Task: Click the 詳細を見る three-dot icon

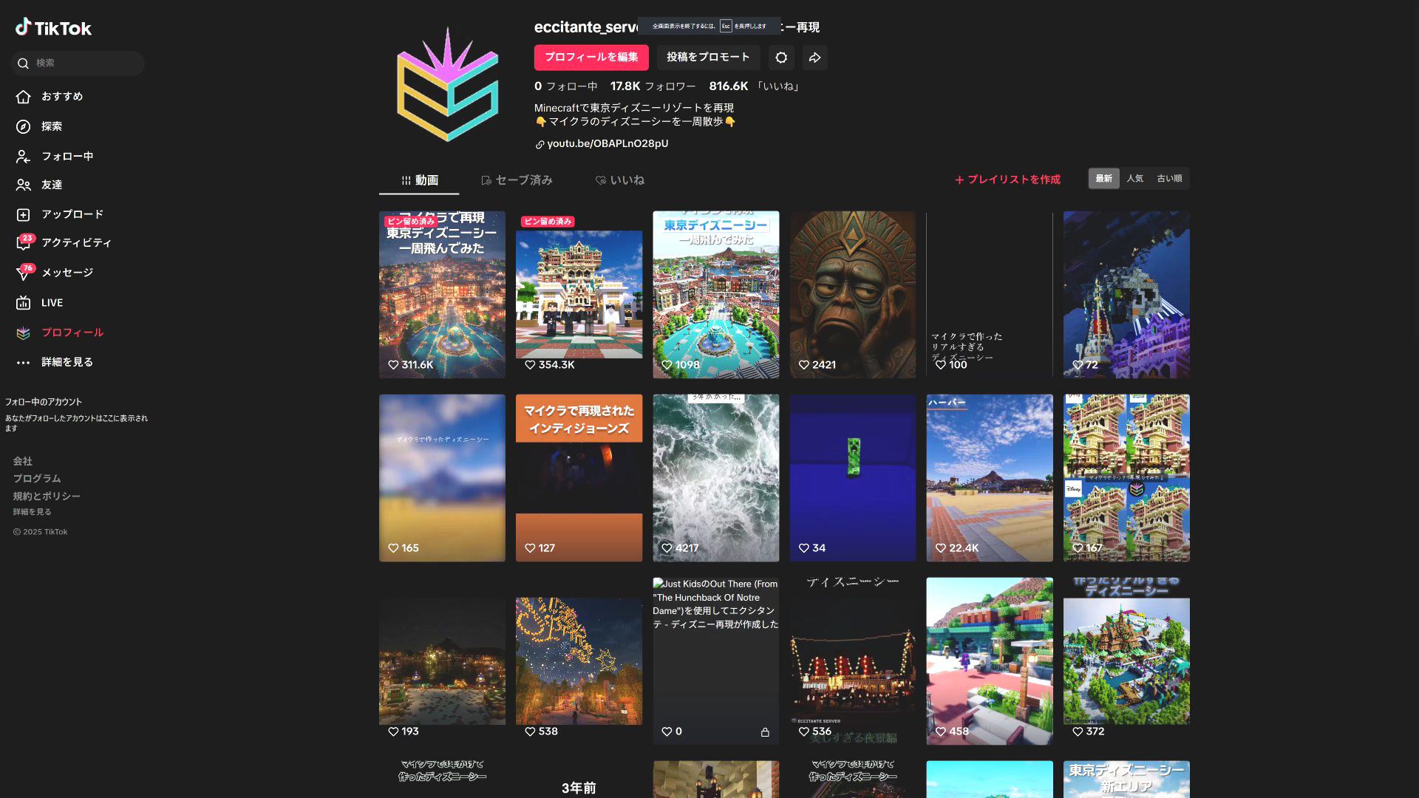Action: (x=24, y=363)
